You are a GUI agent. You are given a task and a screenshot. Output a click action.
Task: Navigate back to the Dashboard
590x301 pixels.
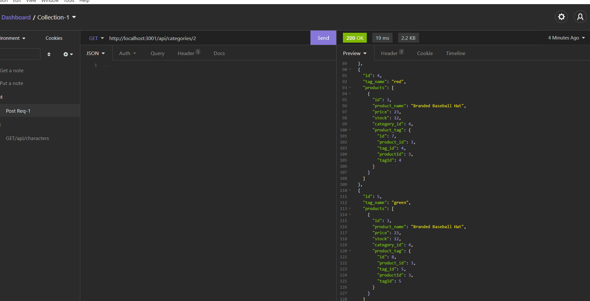click(x=16, y=17)
